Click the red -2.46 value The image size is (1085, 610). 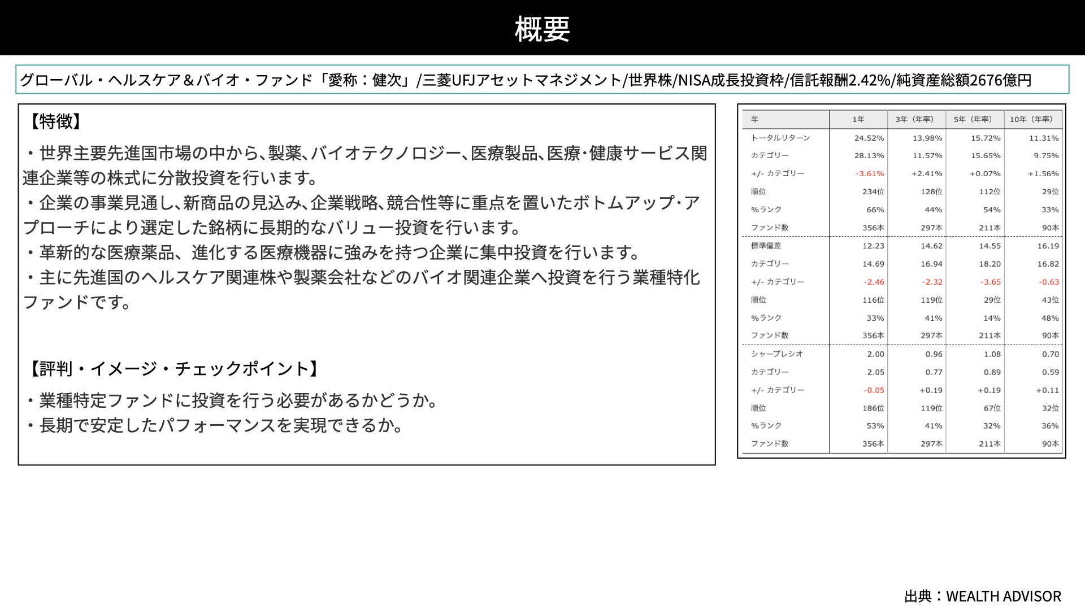(874, 282)
